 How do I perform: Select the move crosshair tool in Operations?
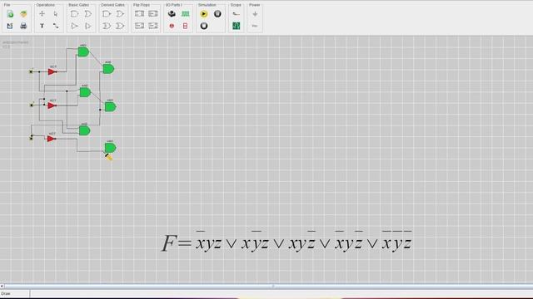coord(42,14)
